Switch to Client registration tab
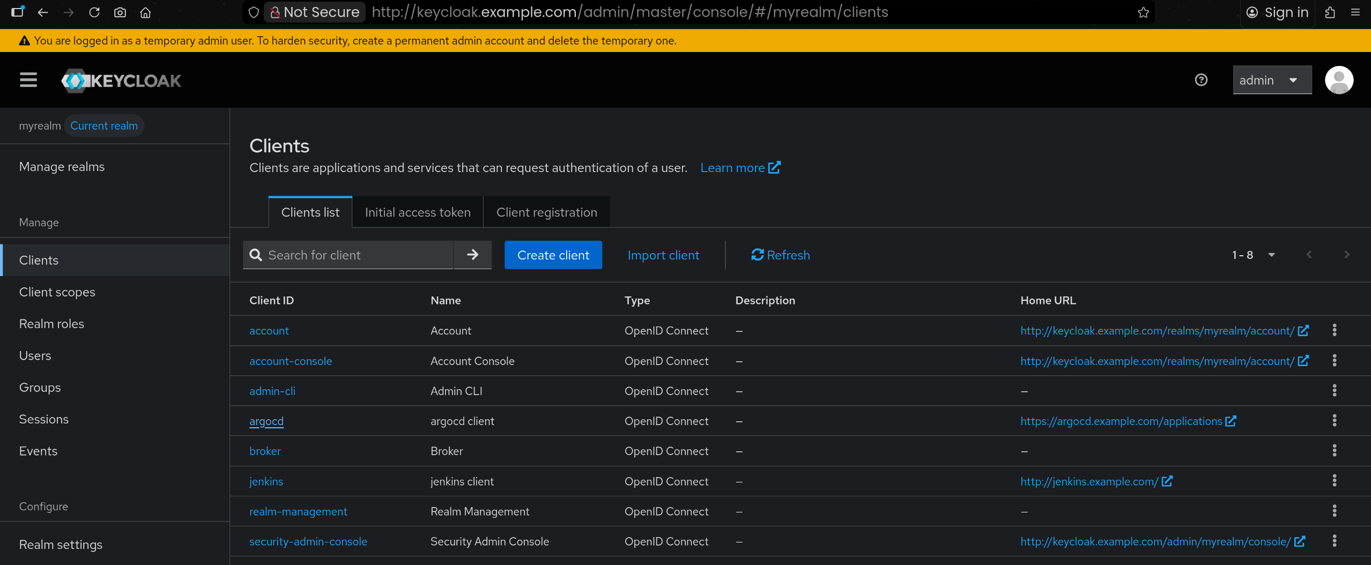 point(546,212)
